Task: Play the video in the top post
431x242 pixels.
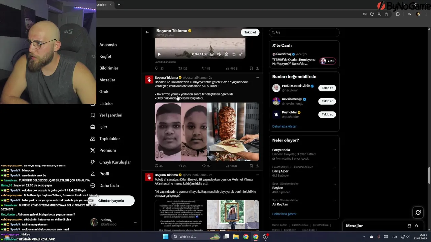Action: pos(159,54)
